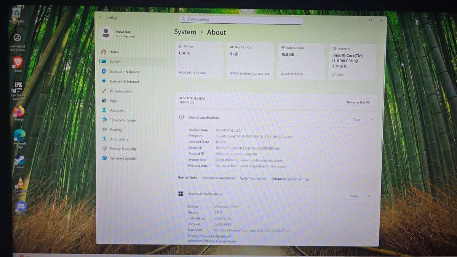Open Network & internet settings
This screenshot has height=257, width=457.
click(x=124, y=81)
